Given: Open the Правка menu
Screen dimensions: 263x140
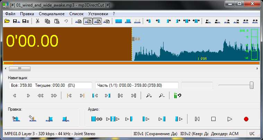Looking at the screenshot, I should [27, 14].
